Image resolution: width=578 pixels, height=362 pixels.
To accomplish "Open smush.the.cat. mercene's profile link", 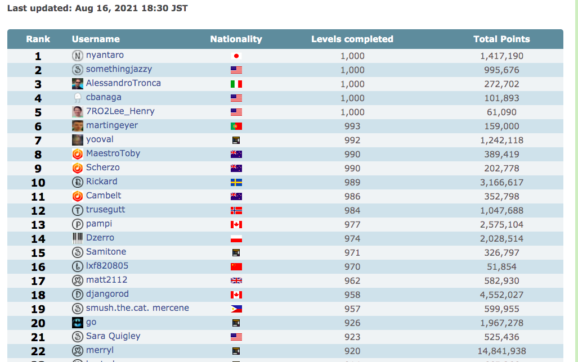I will pyautogui.click(x=137, y=308).
